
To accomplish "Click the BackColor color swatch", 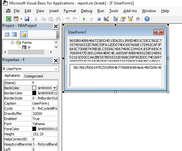I will 34,88.
